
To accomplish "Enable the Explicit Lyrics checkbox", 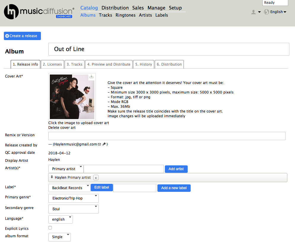I will point(50,228).
